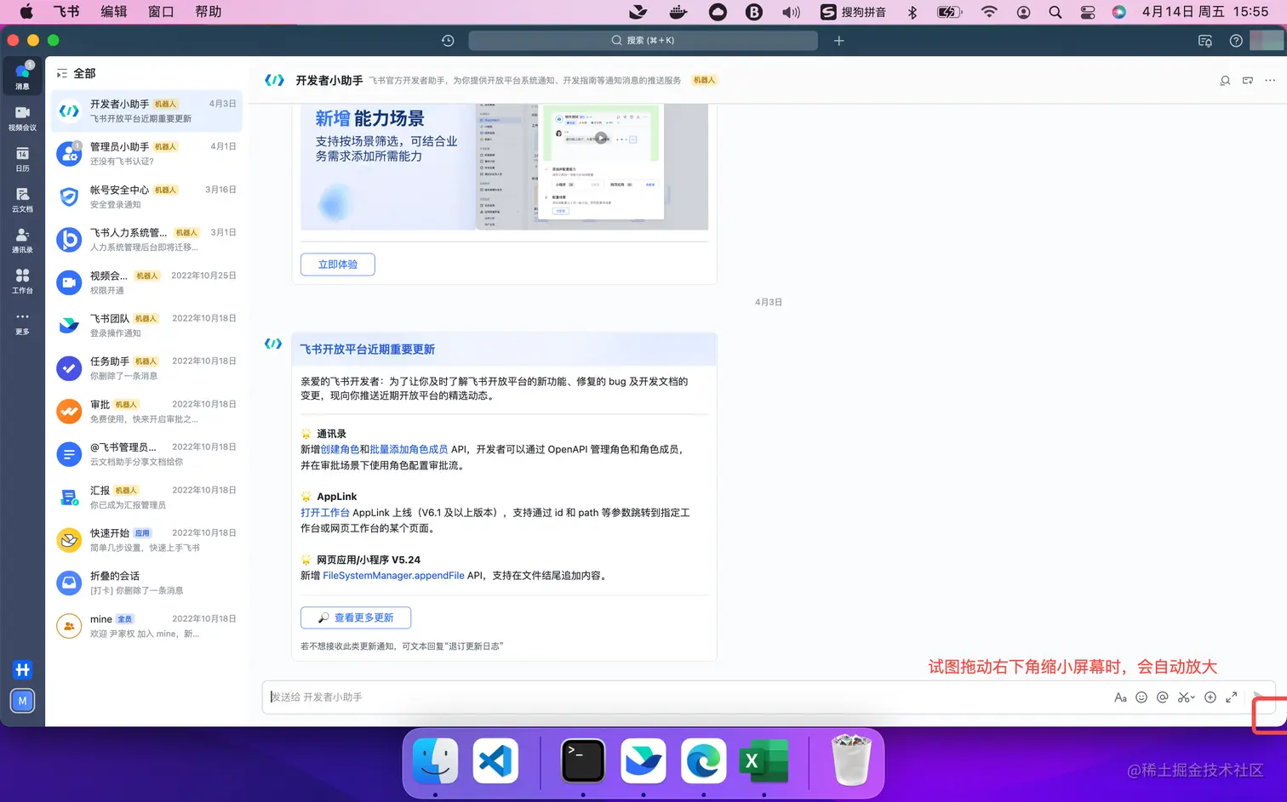The image size is (1287, 802).
Task: Open the 创建角色 link
Action: (x=340, y=449)
